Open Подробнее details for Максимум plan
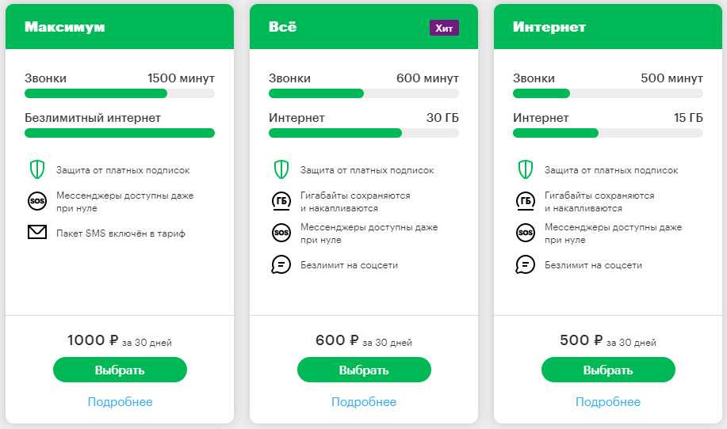727x429 pixels. 120,402
